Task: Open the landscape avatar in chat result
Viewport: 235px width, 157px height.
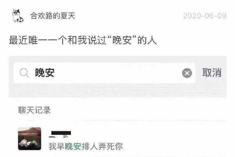Action: 30,139
